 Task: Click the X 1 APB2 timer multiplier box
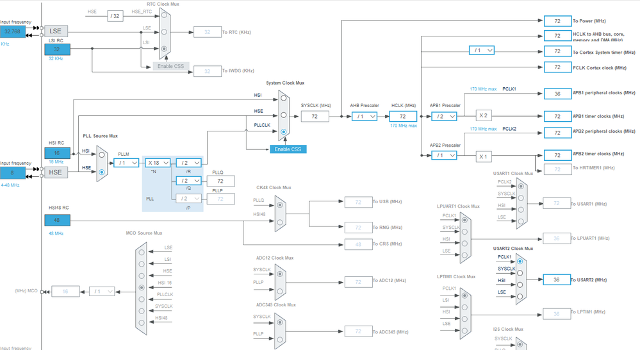(484, 156)
